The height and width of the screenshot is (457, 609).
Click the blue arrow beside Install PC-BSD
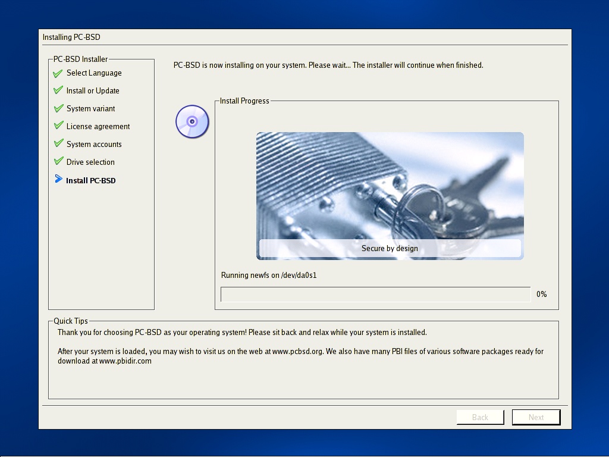[x=58, y=179]
